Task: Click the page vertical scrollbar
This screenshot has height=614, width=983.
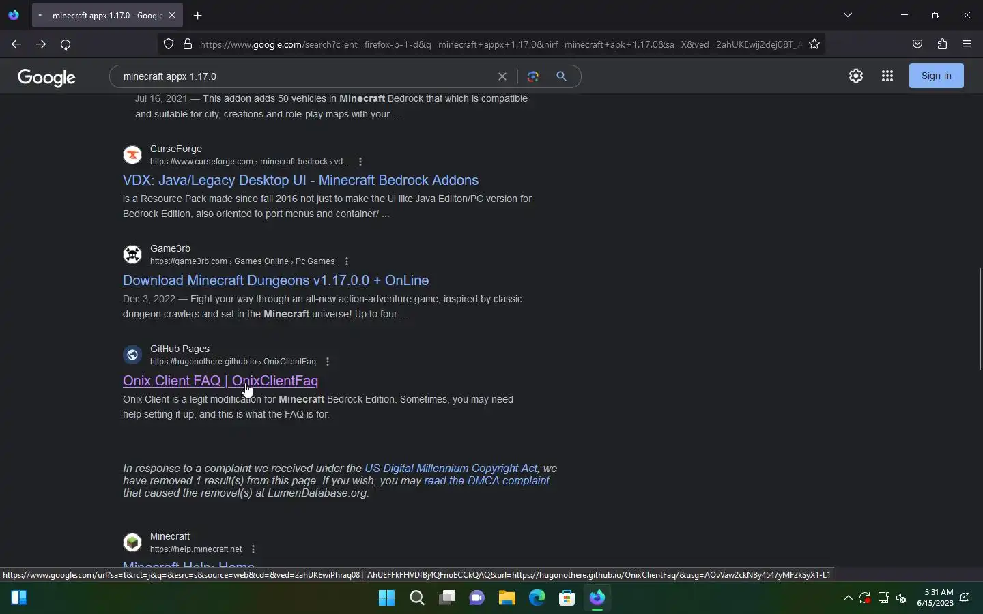Action: point(980,319)
